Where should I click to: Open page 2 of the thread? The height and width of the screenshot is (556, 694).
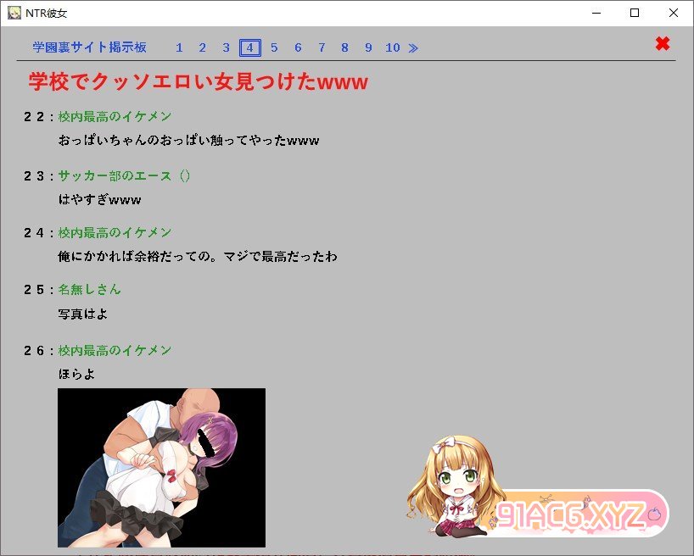[202, 48]
